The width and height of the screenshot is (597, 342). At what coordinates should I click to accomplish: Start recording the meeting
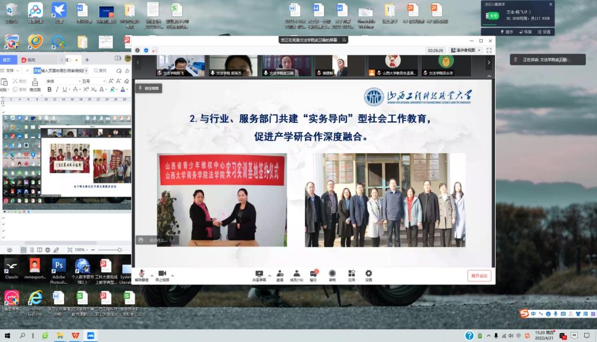coord(332,274)
